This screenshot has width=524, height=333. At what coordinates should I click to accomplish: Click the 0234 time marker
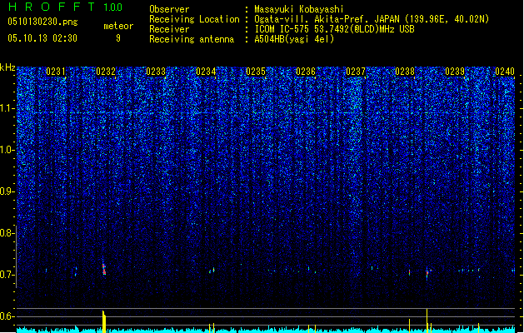(x=206, y=72)
